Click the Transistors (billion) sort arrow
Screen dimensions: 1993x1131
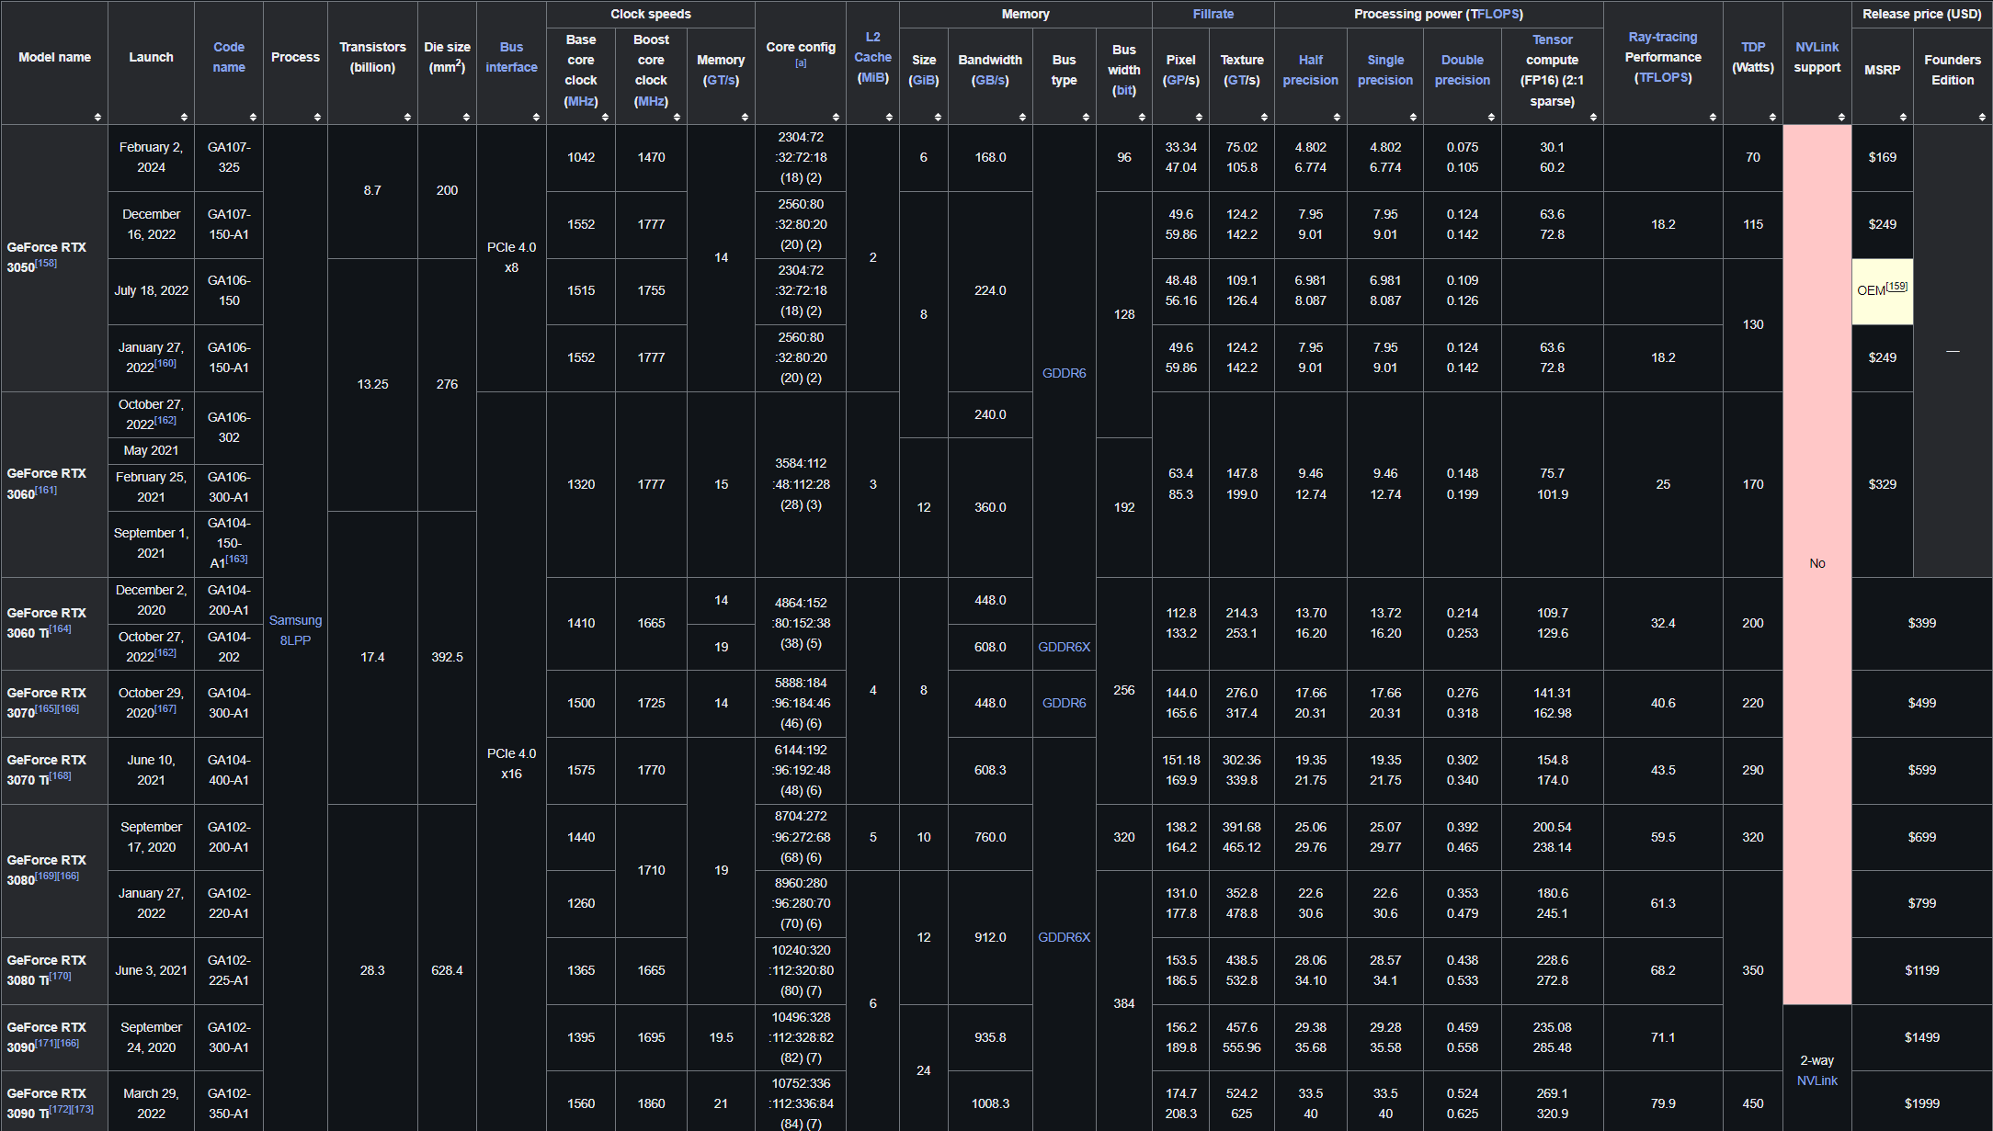(407, 118)
